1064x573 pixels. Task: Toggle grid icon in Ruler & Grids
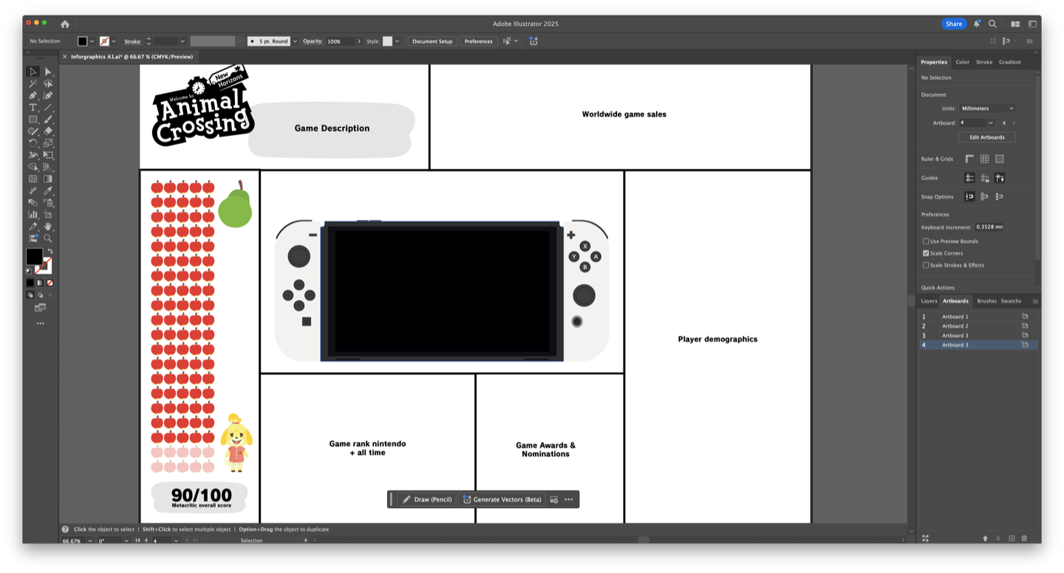pyautogui.click(x=984, y=159)
